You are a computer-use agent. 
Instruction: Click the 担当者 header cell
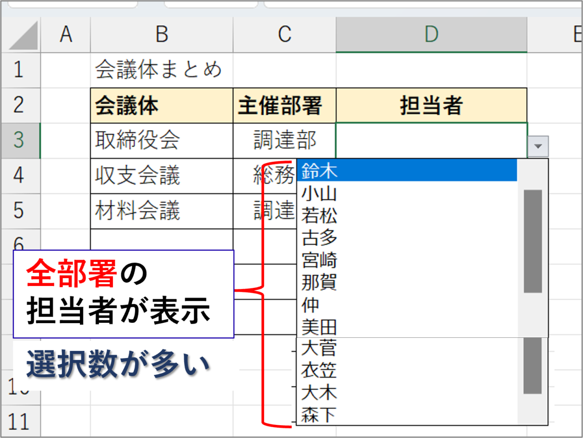click(432, 105)
